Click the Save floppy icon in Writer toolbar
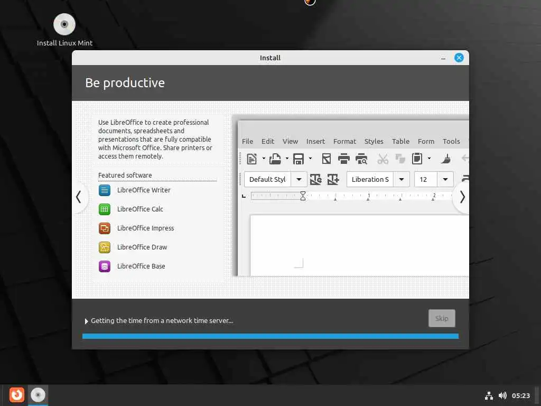Viewport: 541px width, 406px height. tap(299, 159)
